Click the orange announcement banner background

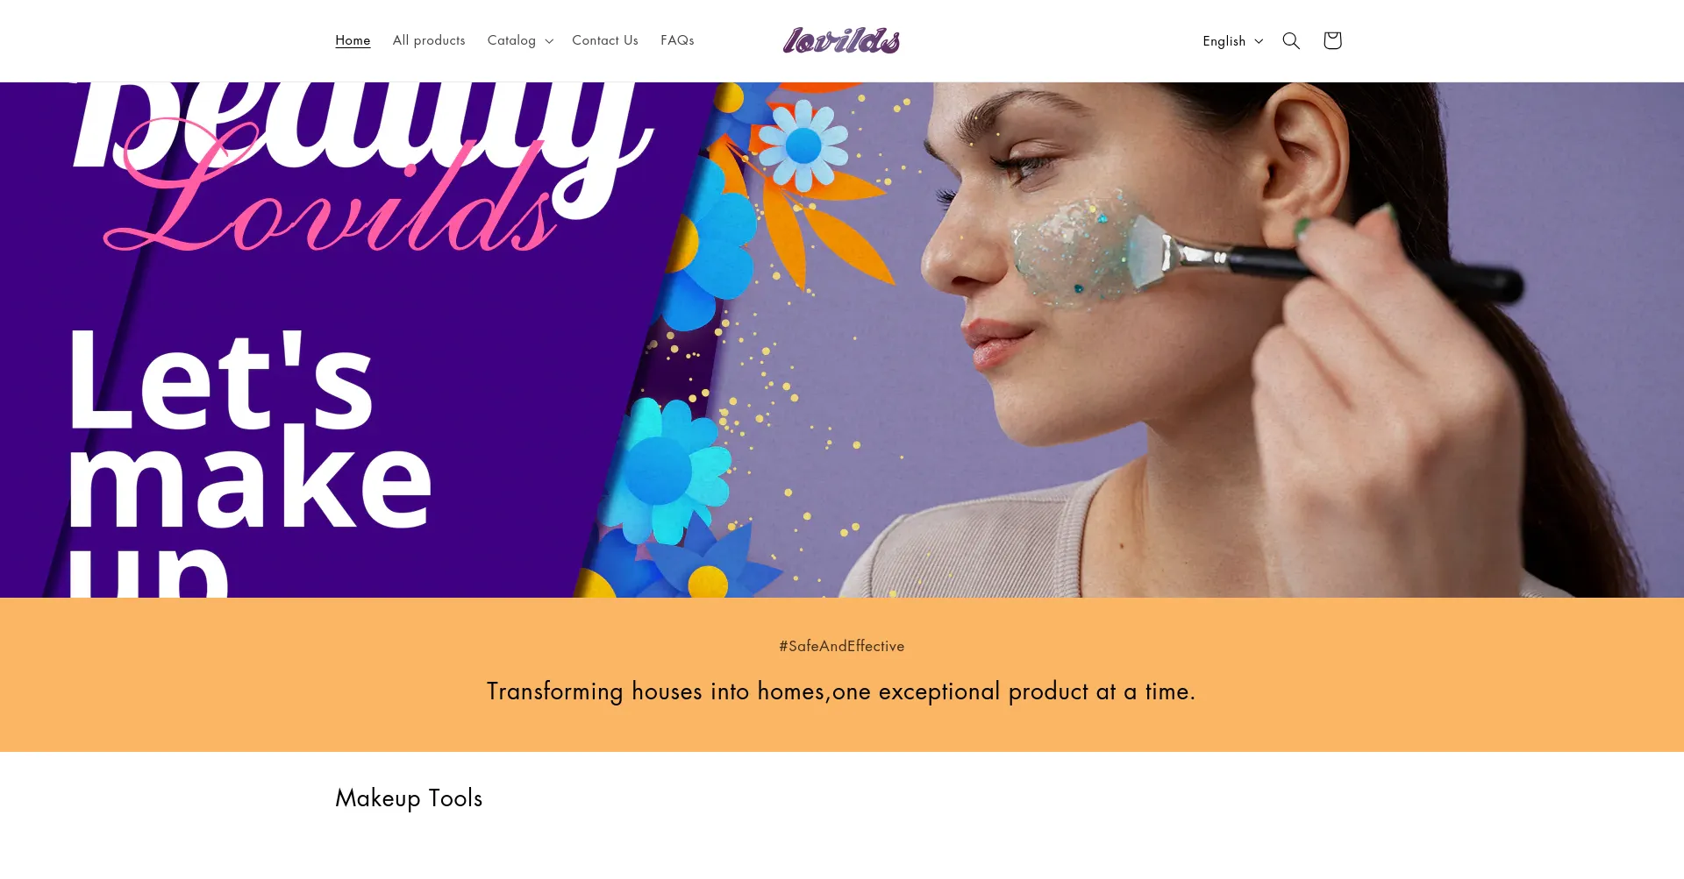pos(842,675)
